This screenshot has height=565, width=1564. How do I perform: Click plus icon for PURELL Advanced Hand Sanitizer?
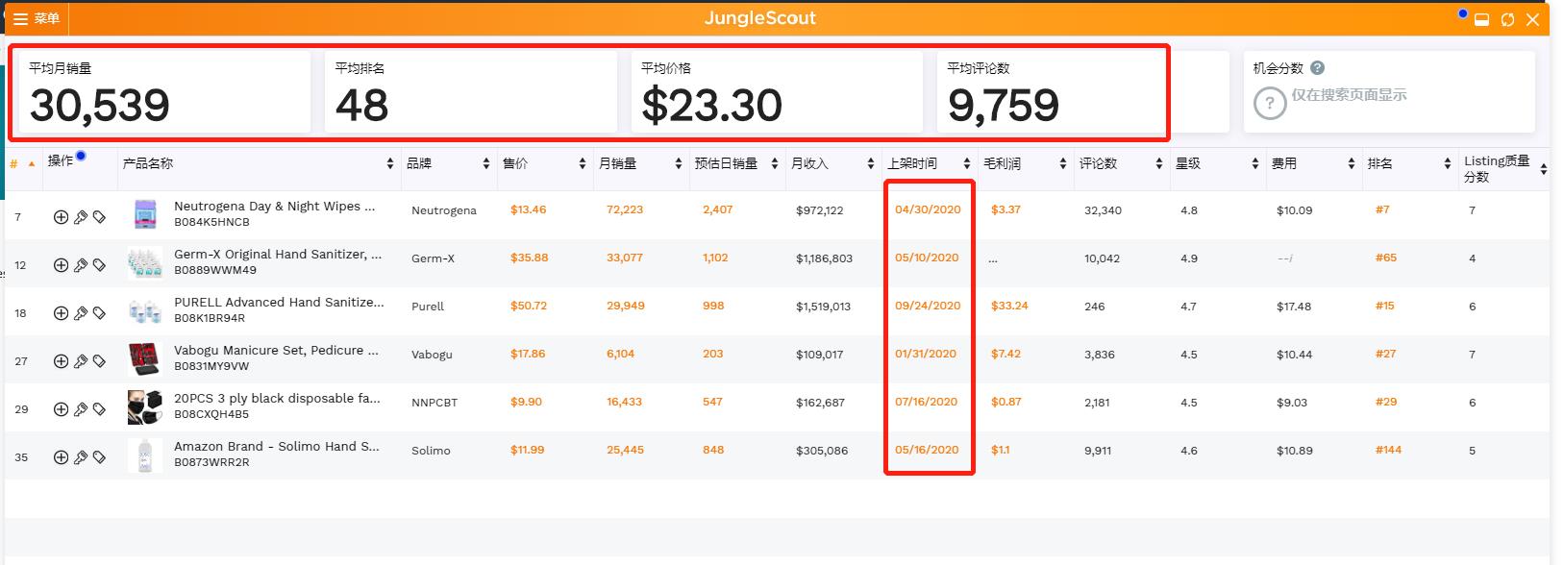(x=61, y=313)
